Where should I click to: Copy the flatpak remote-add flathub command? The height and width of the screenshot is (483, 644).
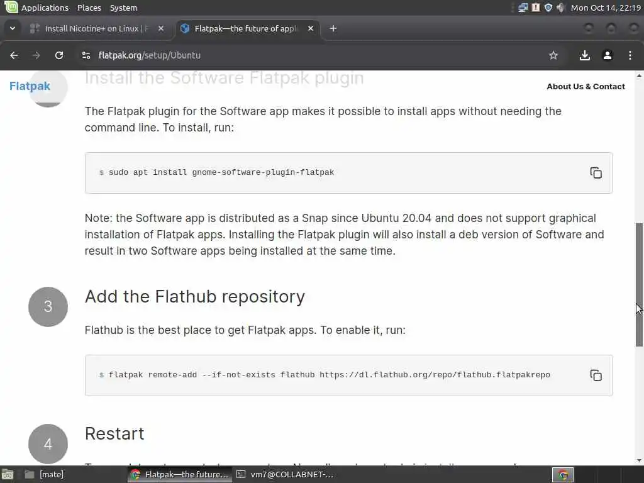(x=596, y=375)
